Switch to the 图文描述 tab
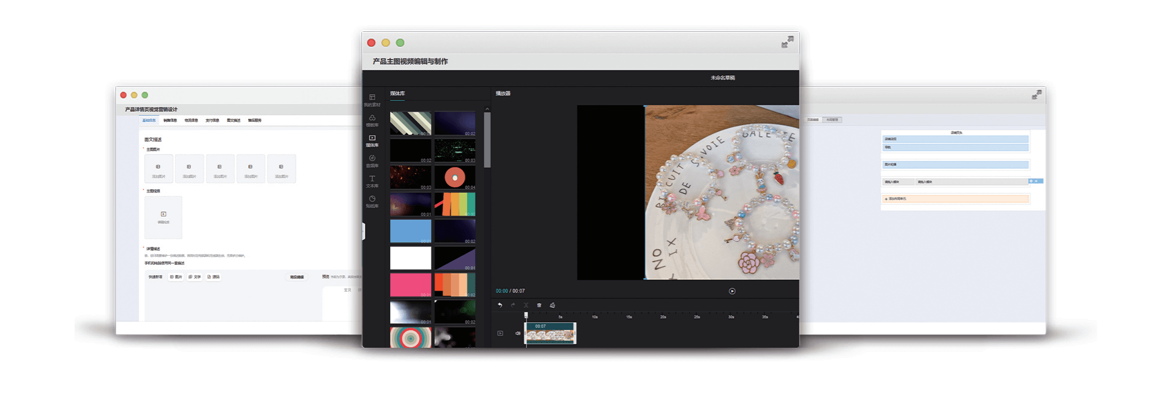Image resolution: width=1161 pixels, height=406 pixels. [233, 121]
